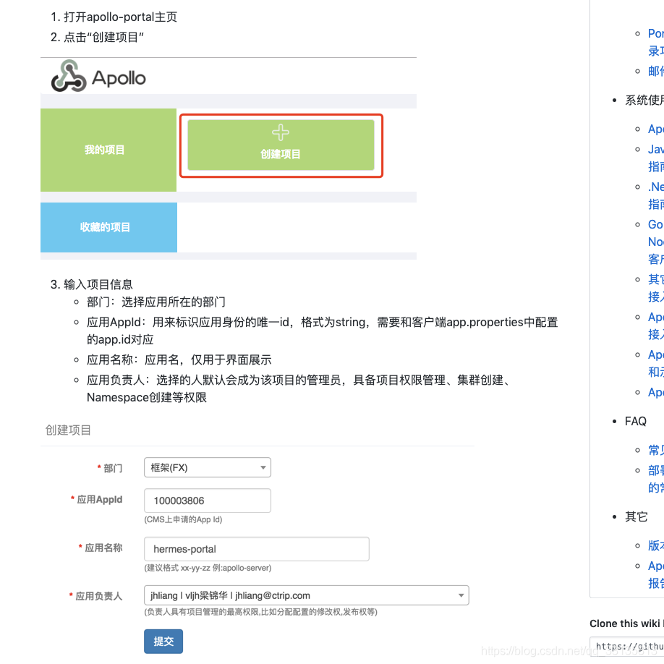Click the 应用AppId input showing 100003806
664x664 pixels.
tap(207, 501)
